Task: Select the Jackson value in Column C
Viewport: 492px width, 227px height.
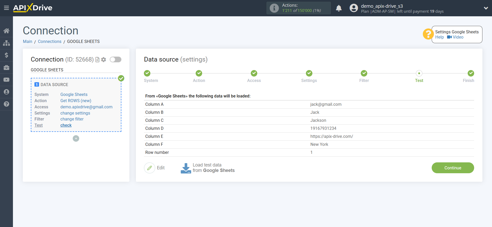Action: pyautogui.click(x=318, y=120)
